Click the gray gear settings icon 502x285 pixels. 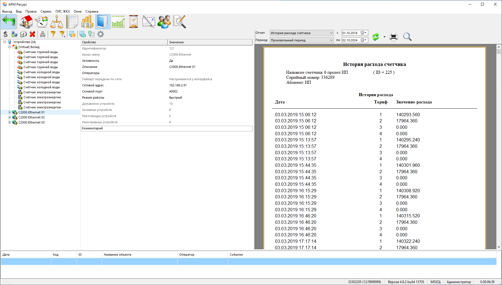[101, 34]
